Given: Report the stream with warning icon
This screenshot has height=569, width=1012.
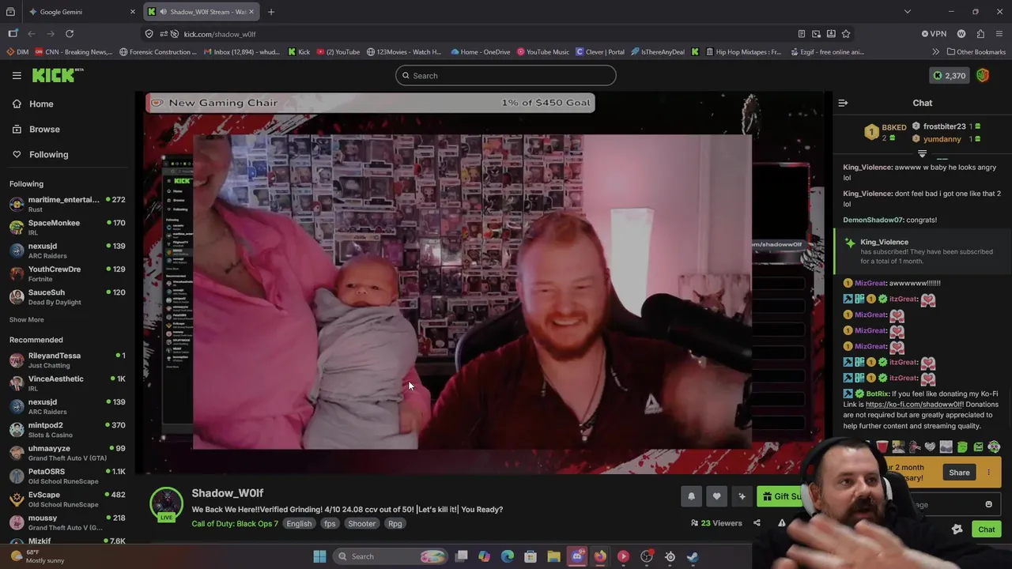Looking at the screenshot, I should (781, 523).
